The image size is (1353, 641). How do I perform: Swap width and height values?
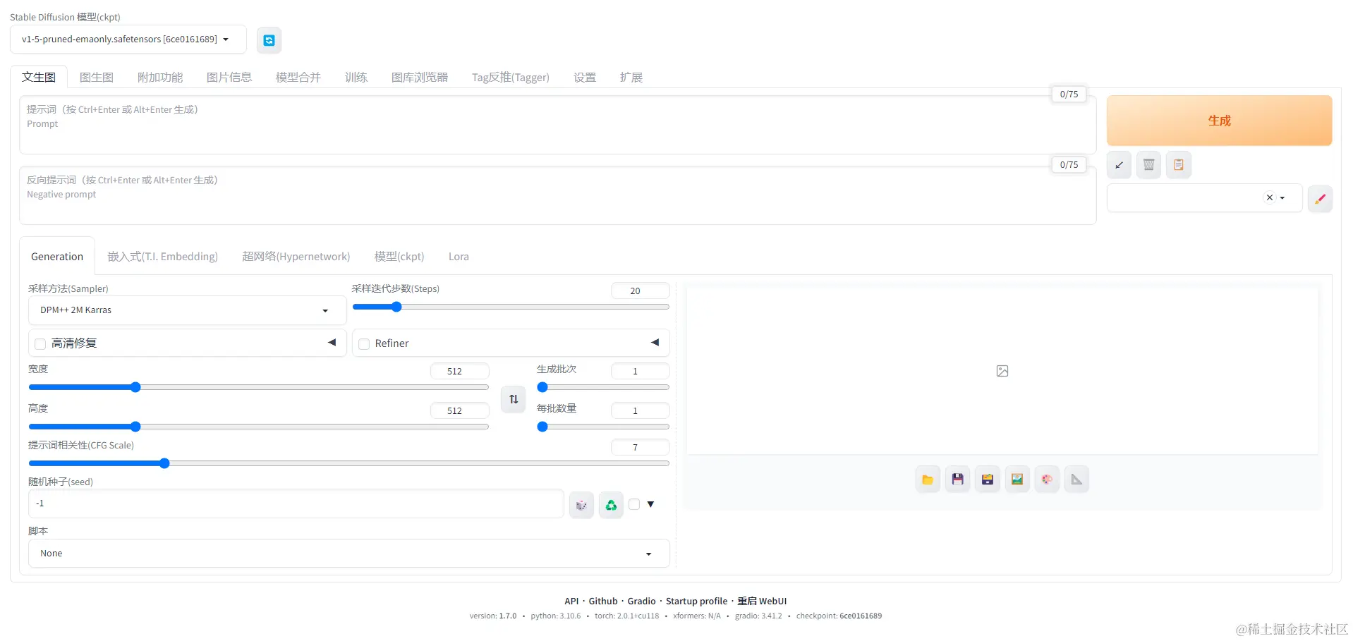513,399
